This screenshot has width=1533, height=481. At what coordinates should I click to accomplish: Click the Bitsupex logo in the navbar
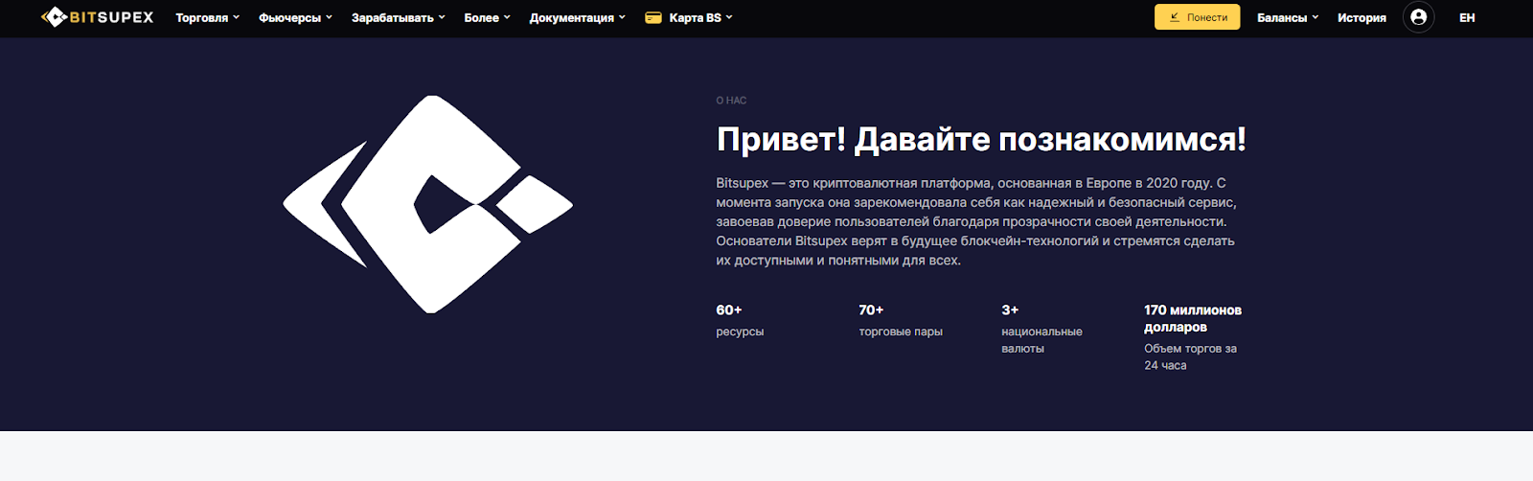pos(97,17)
